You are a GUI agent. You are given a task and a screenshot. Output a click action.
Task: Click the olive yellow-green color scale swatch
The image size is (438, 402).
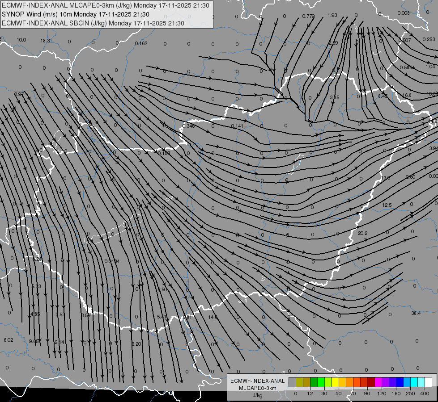click(299, 382)
